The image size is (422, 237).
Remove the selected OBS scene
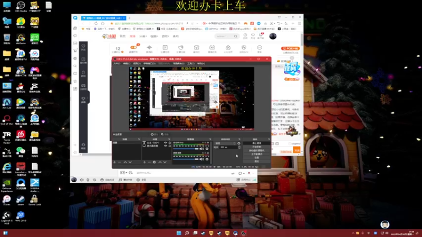click(x=120, y=162)
